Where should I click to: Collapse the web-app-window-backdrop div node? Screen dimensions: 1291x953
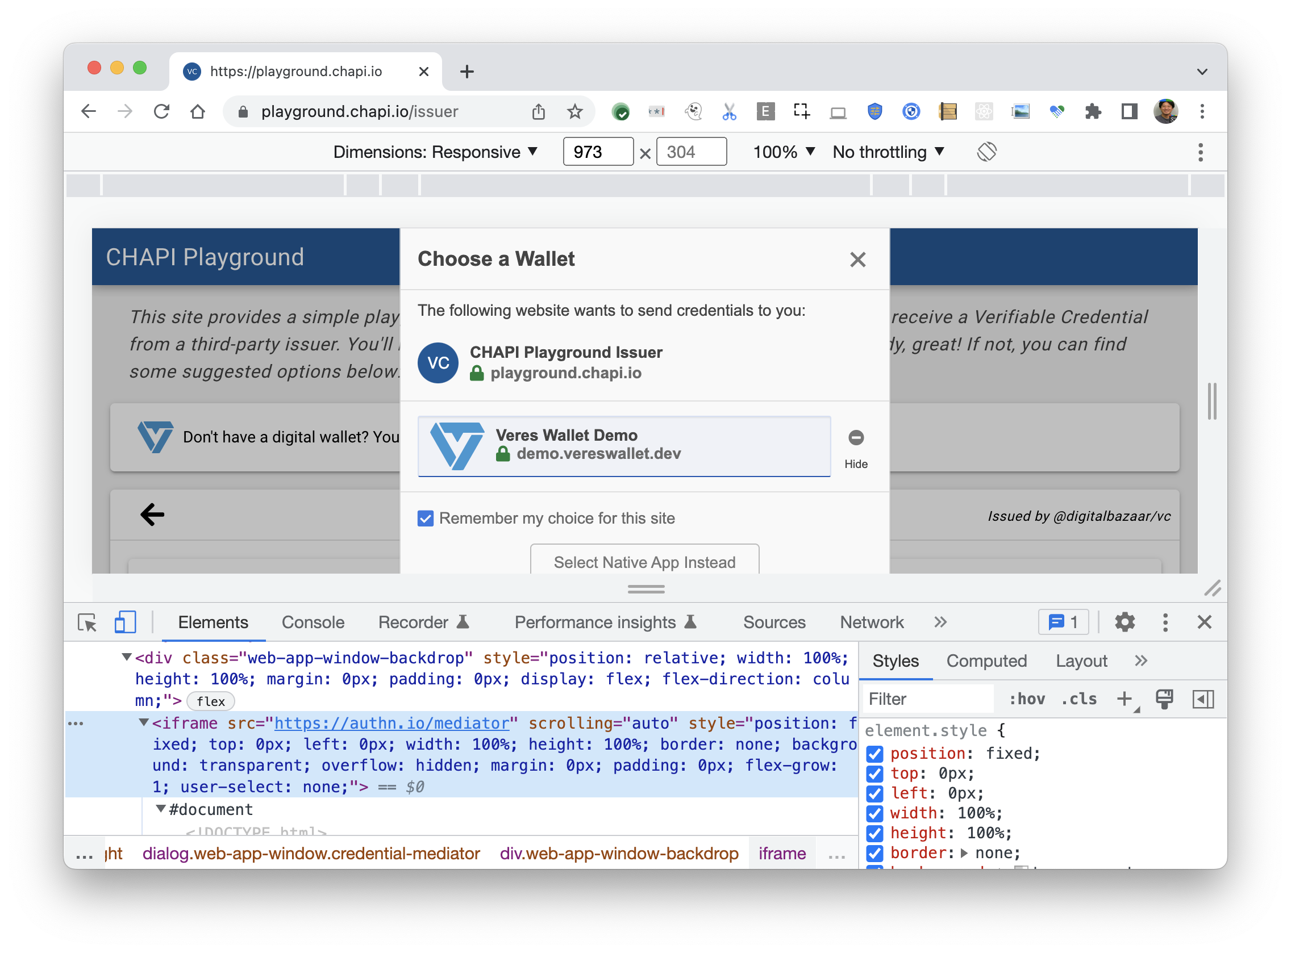pyautogui.click(x=126, y=658)
